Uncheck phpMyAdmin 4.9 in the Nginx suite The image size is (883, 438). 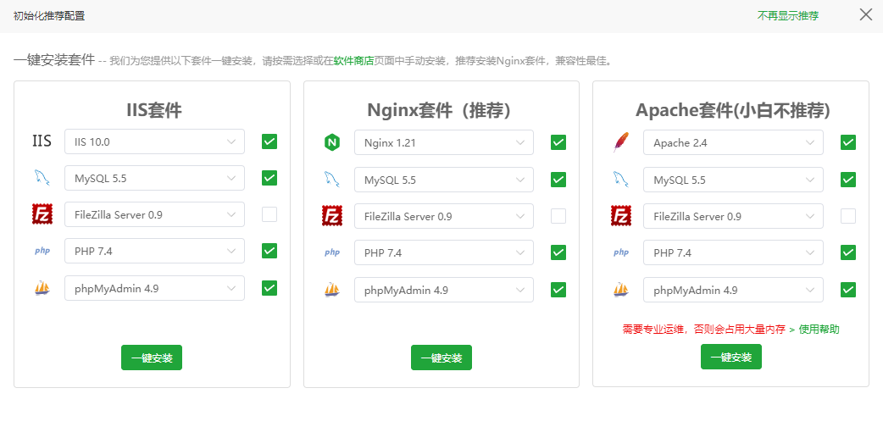pyautogui.click(x=558, y=290)
